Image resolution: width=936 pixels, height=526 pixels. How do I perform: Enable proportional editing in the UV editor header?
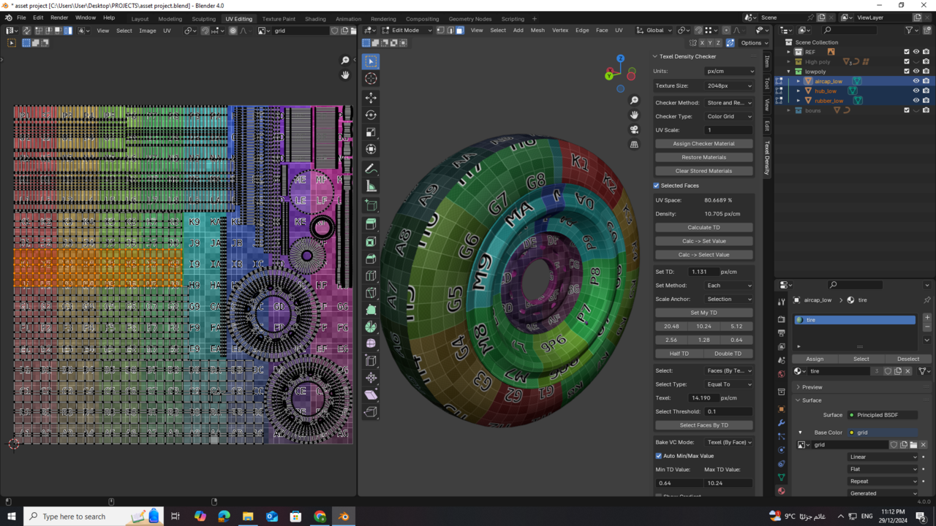coord(233,31)
